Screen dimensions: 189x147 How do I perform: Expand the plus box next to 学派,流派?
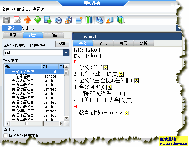tap(109, 87)
